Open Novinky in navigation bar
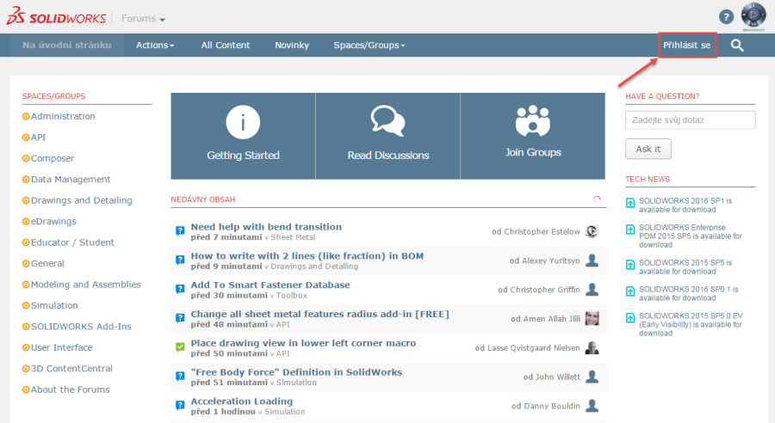The width and height of the screenshot is (775, 423). click(x=292, y=46)
